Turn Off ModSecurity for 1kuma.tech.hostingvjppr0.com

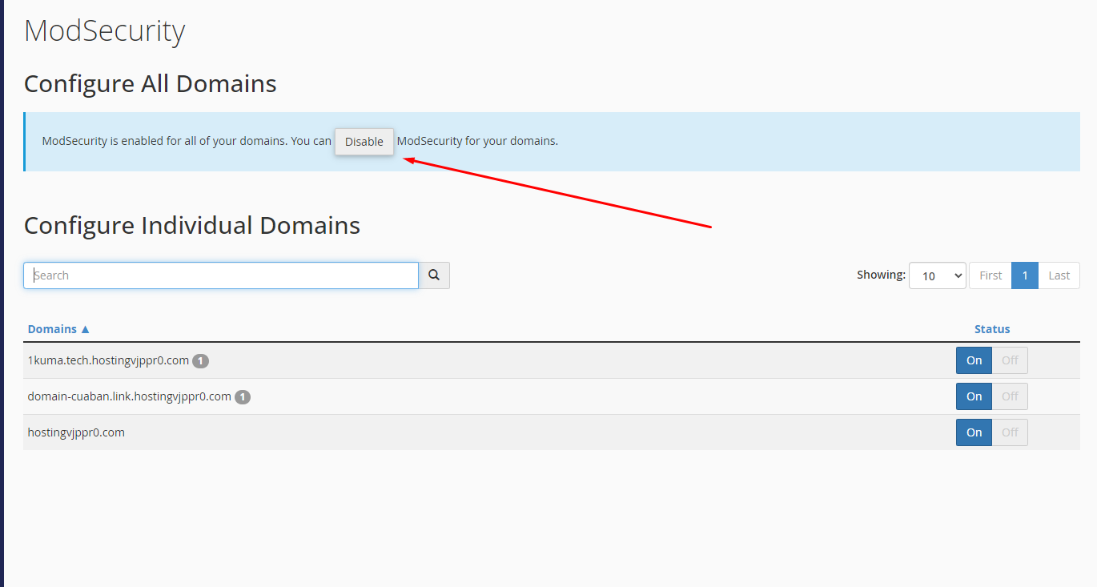1010,360
